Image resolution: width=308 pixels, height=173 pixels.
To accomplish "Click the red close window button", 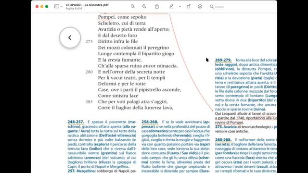I will (x=37, y=6).
